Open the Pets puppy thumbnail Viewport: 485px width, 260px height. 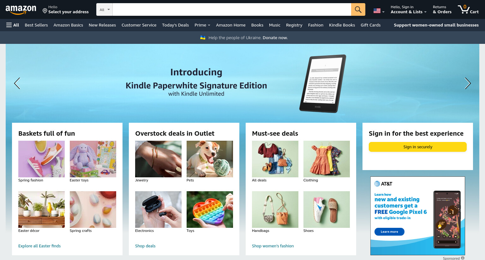coord(210,159)
